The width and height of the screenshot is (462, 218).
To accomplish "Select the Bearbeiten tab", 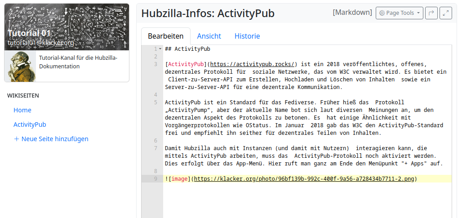I will point(166,36).
